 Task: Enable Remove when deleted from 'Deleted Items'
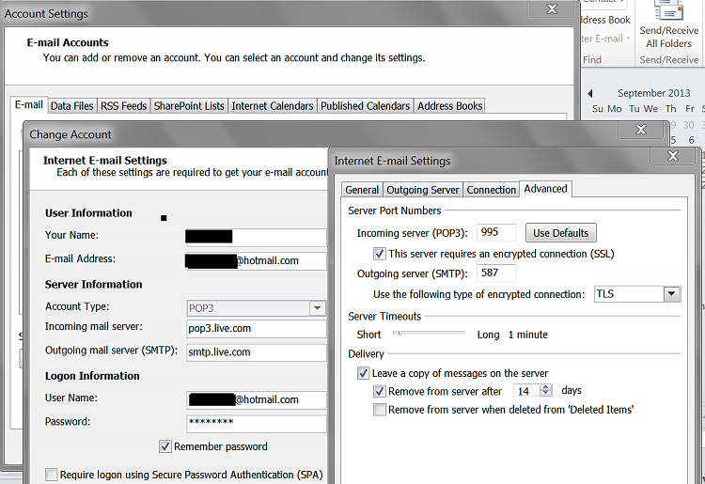pyautogui.click(x=380, y=410)
